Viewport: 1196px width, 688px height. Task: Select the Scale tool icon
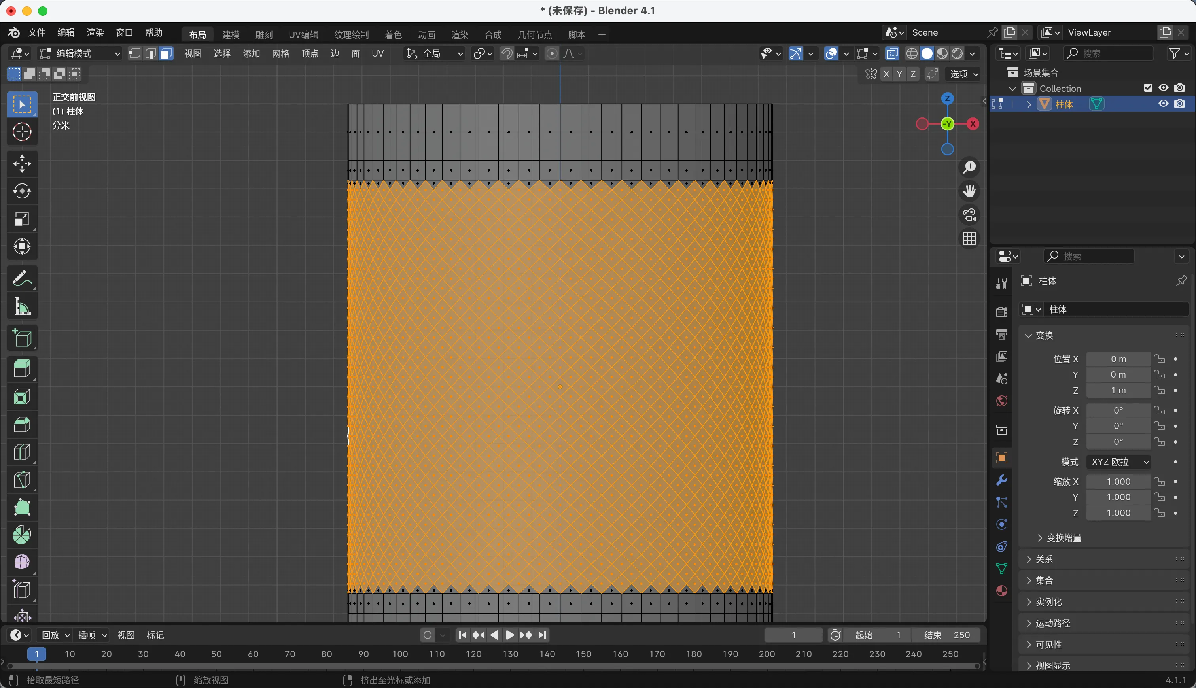(x=22, y=219)
